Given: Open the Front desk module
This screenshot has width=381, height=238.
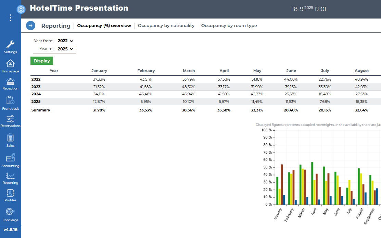Looking at the screenshot, I should [x=10, y=101].
